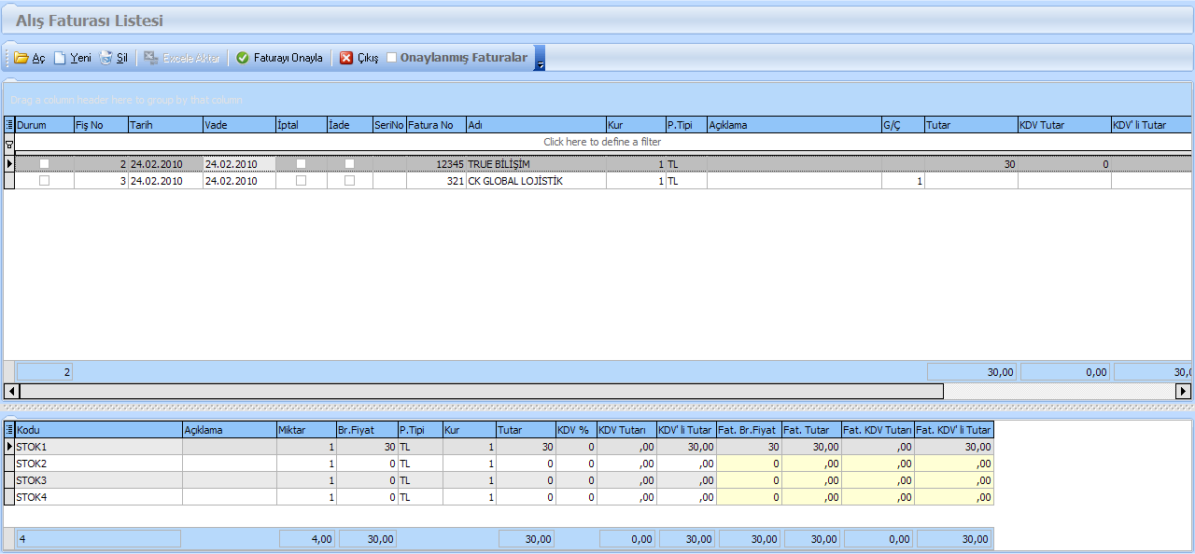Click the Excele Aktar export icon
1195x554 pixels.
[x=151, y=58]
